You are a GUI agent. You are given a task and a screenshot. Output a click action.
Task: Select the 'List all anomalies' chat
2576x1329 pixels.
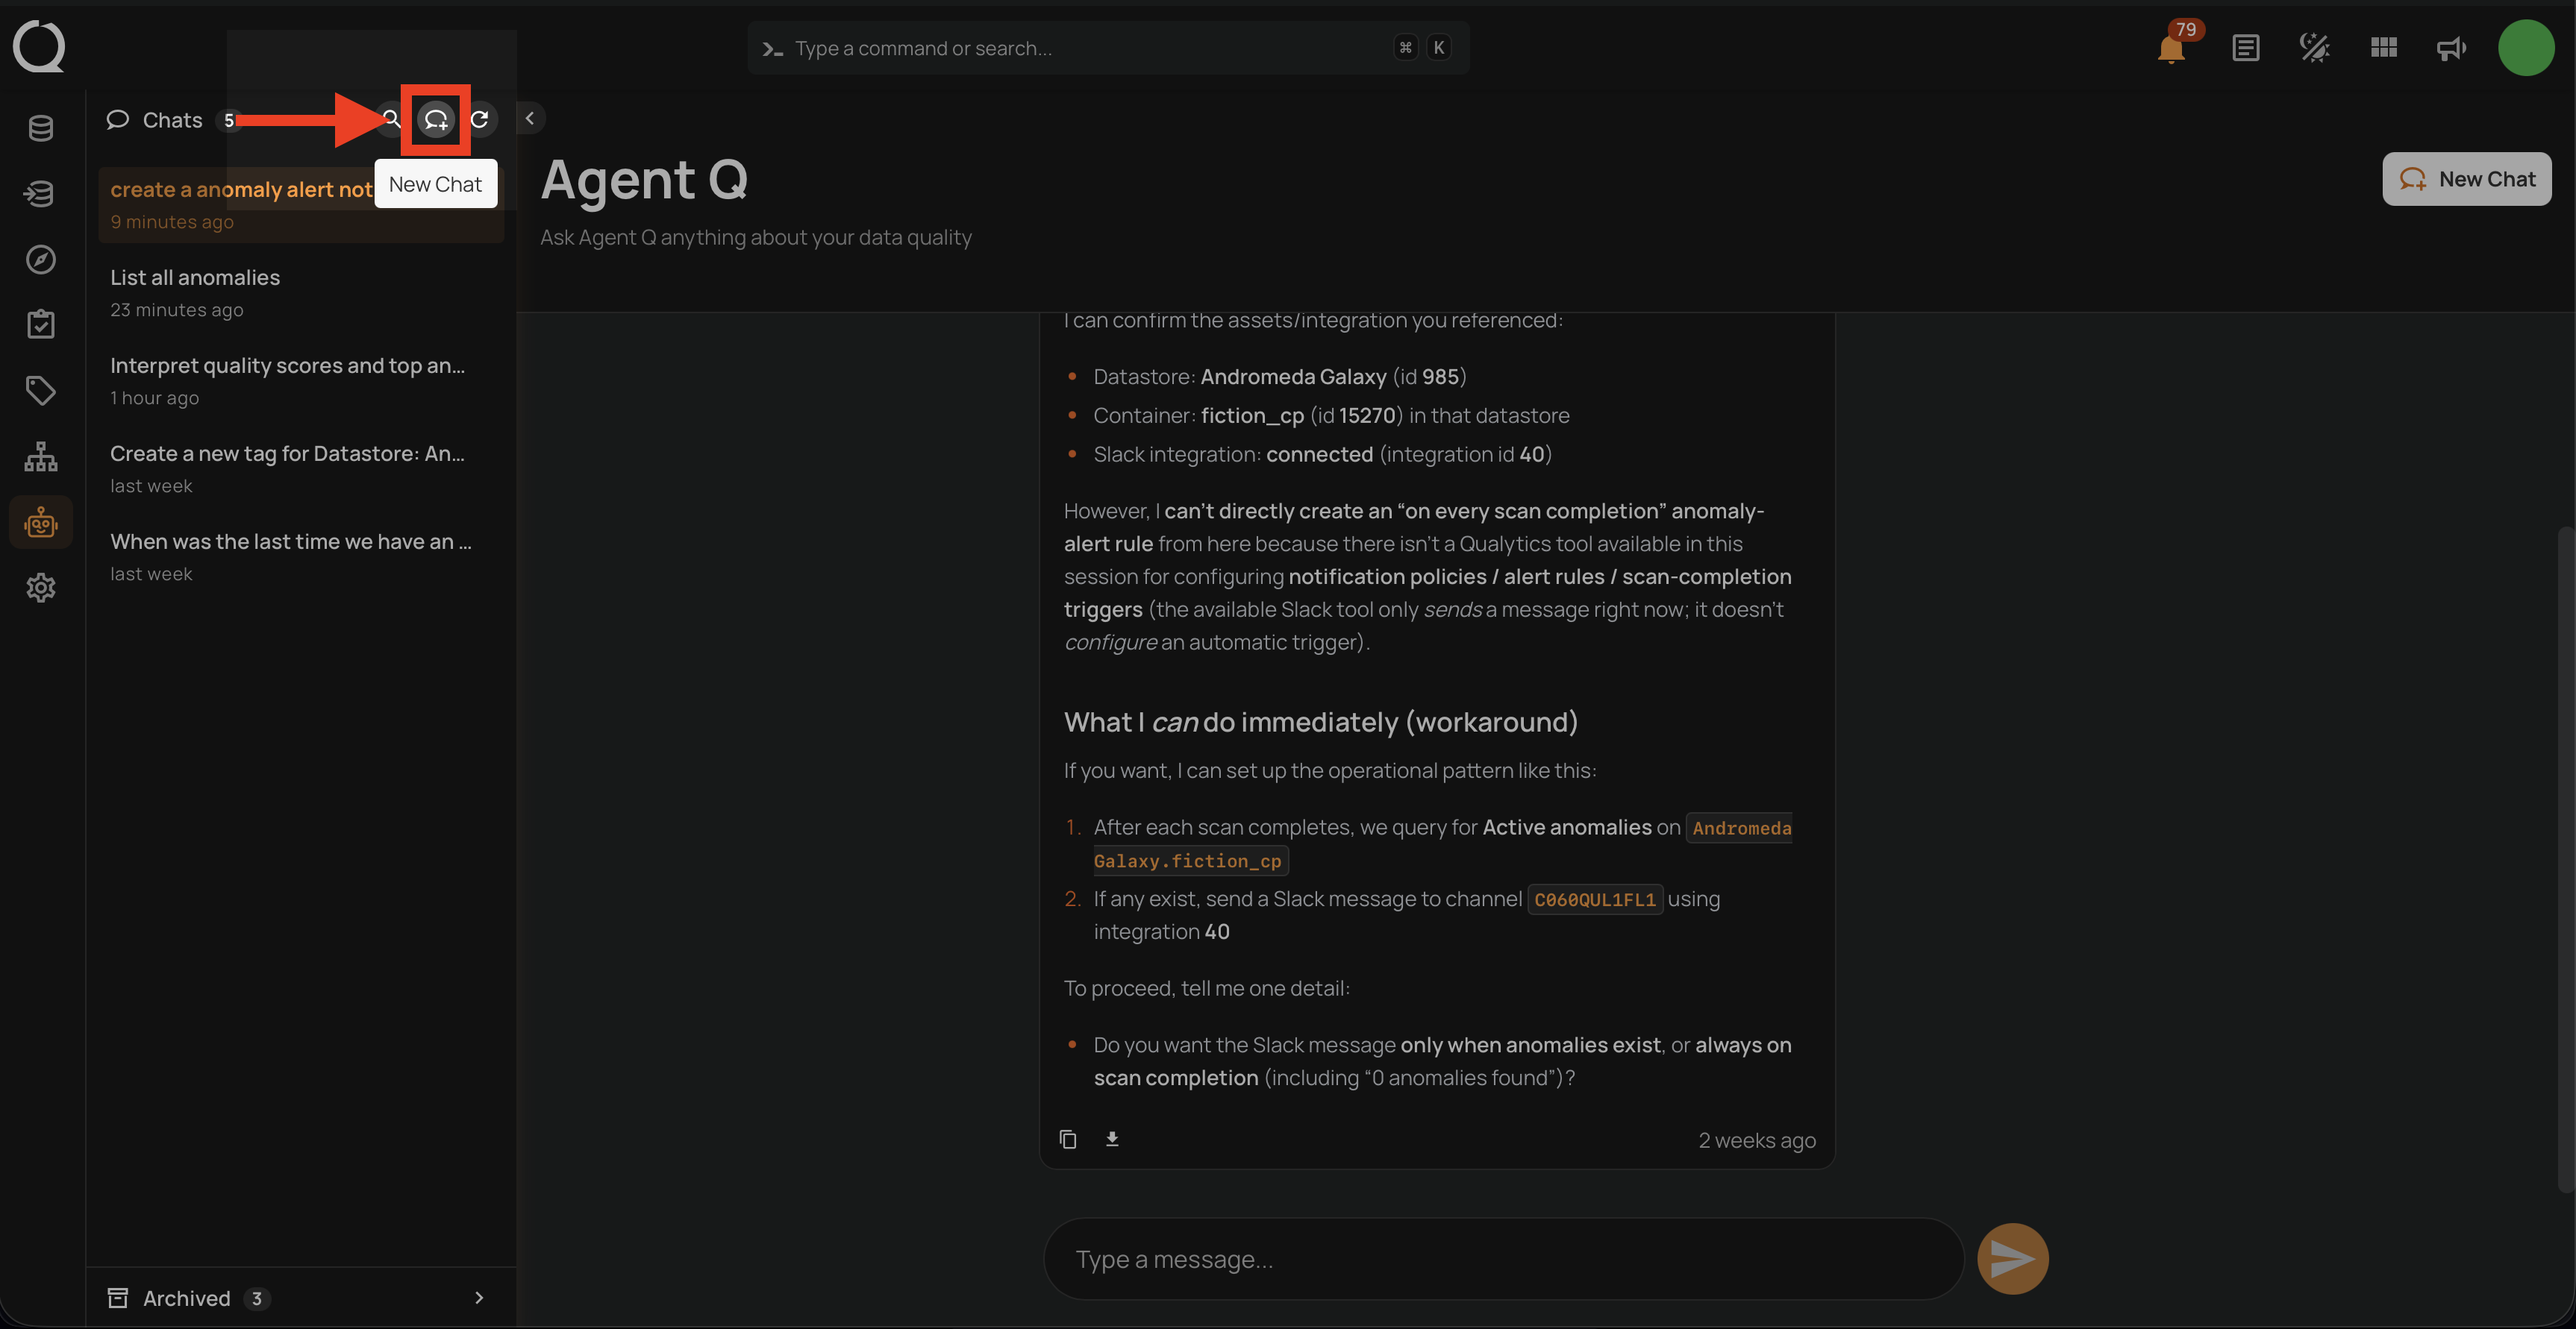[x=195, y=277]
